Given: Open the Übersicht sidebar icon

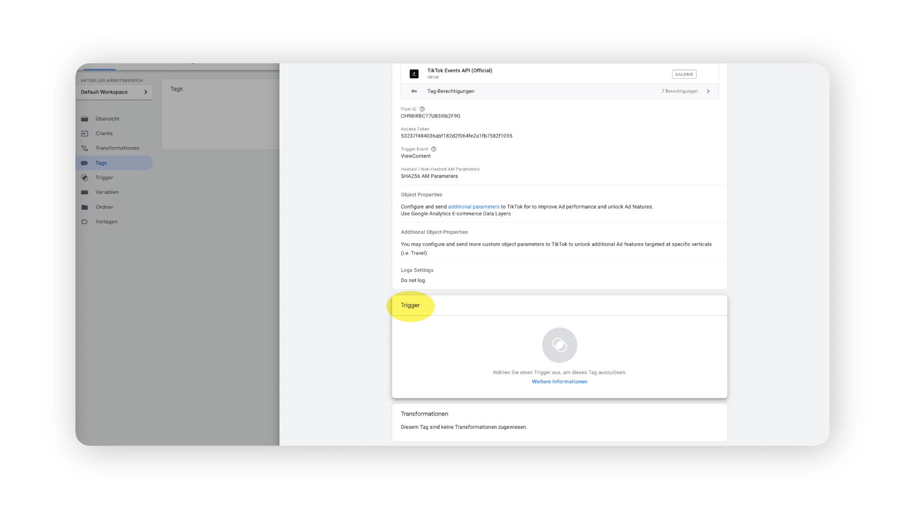Looking at the screenshot, I should coord(85,119).
